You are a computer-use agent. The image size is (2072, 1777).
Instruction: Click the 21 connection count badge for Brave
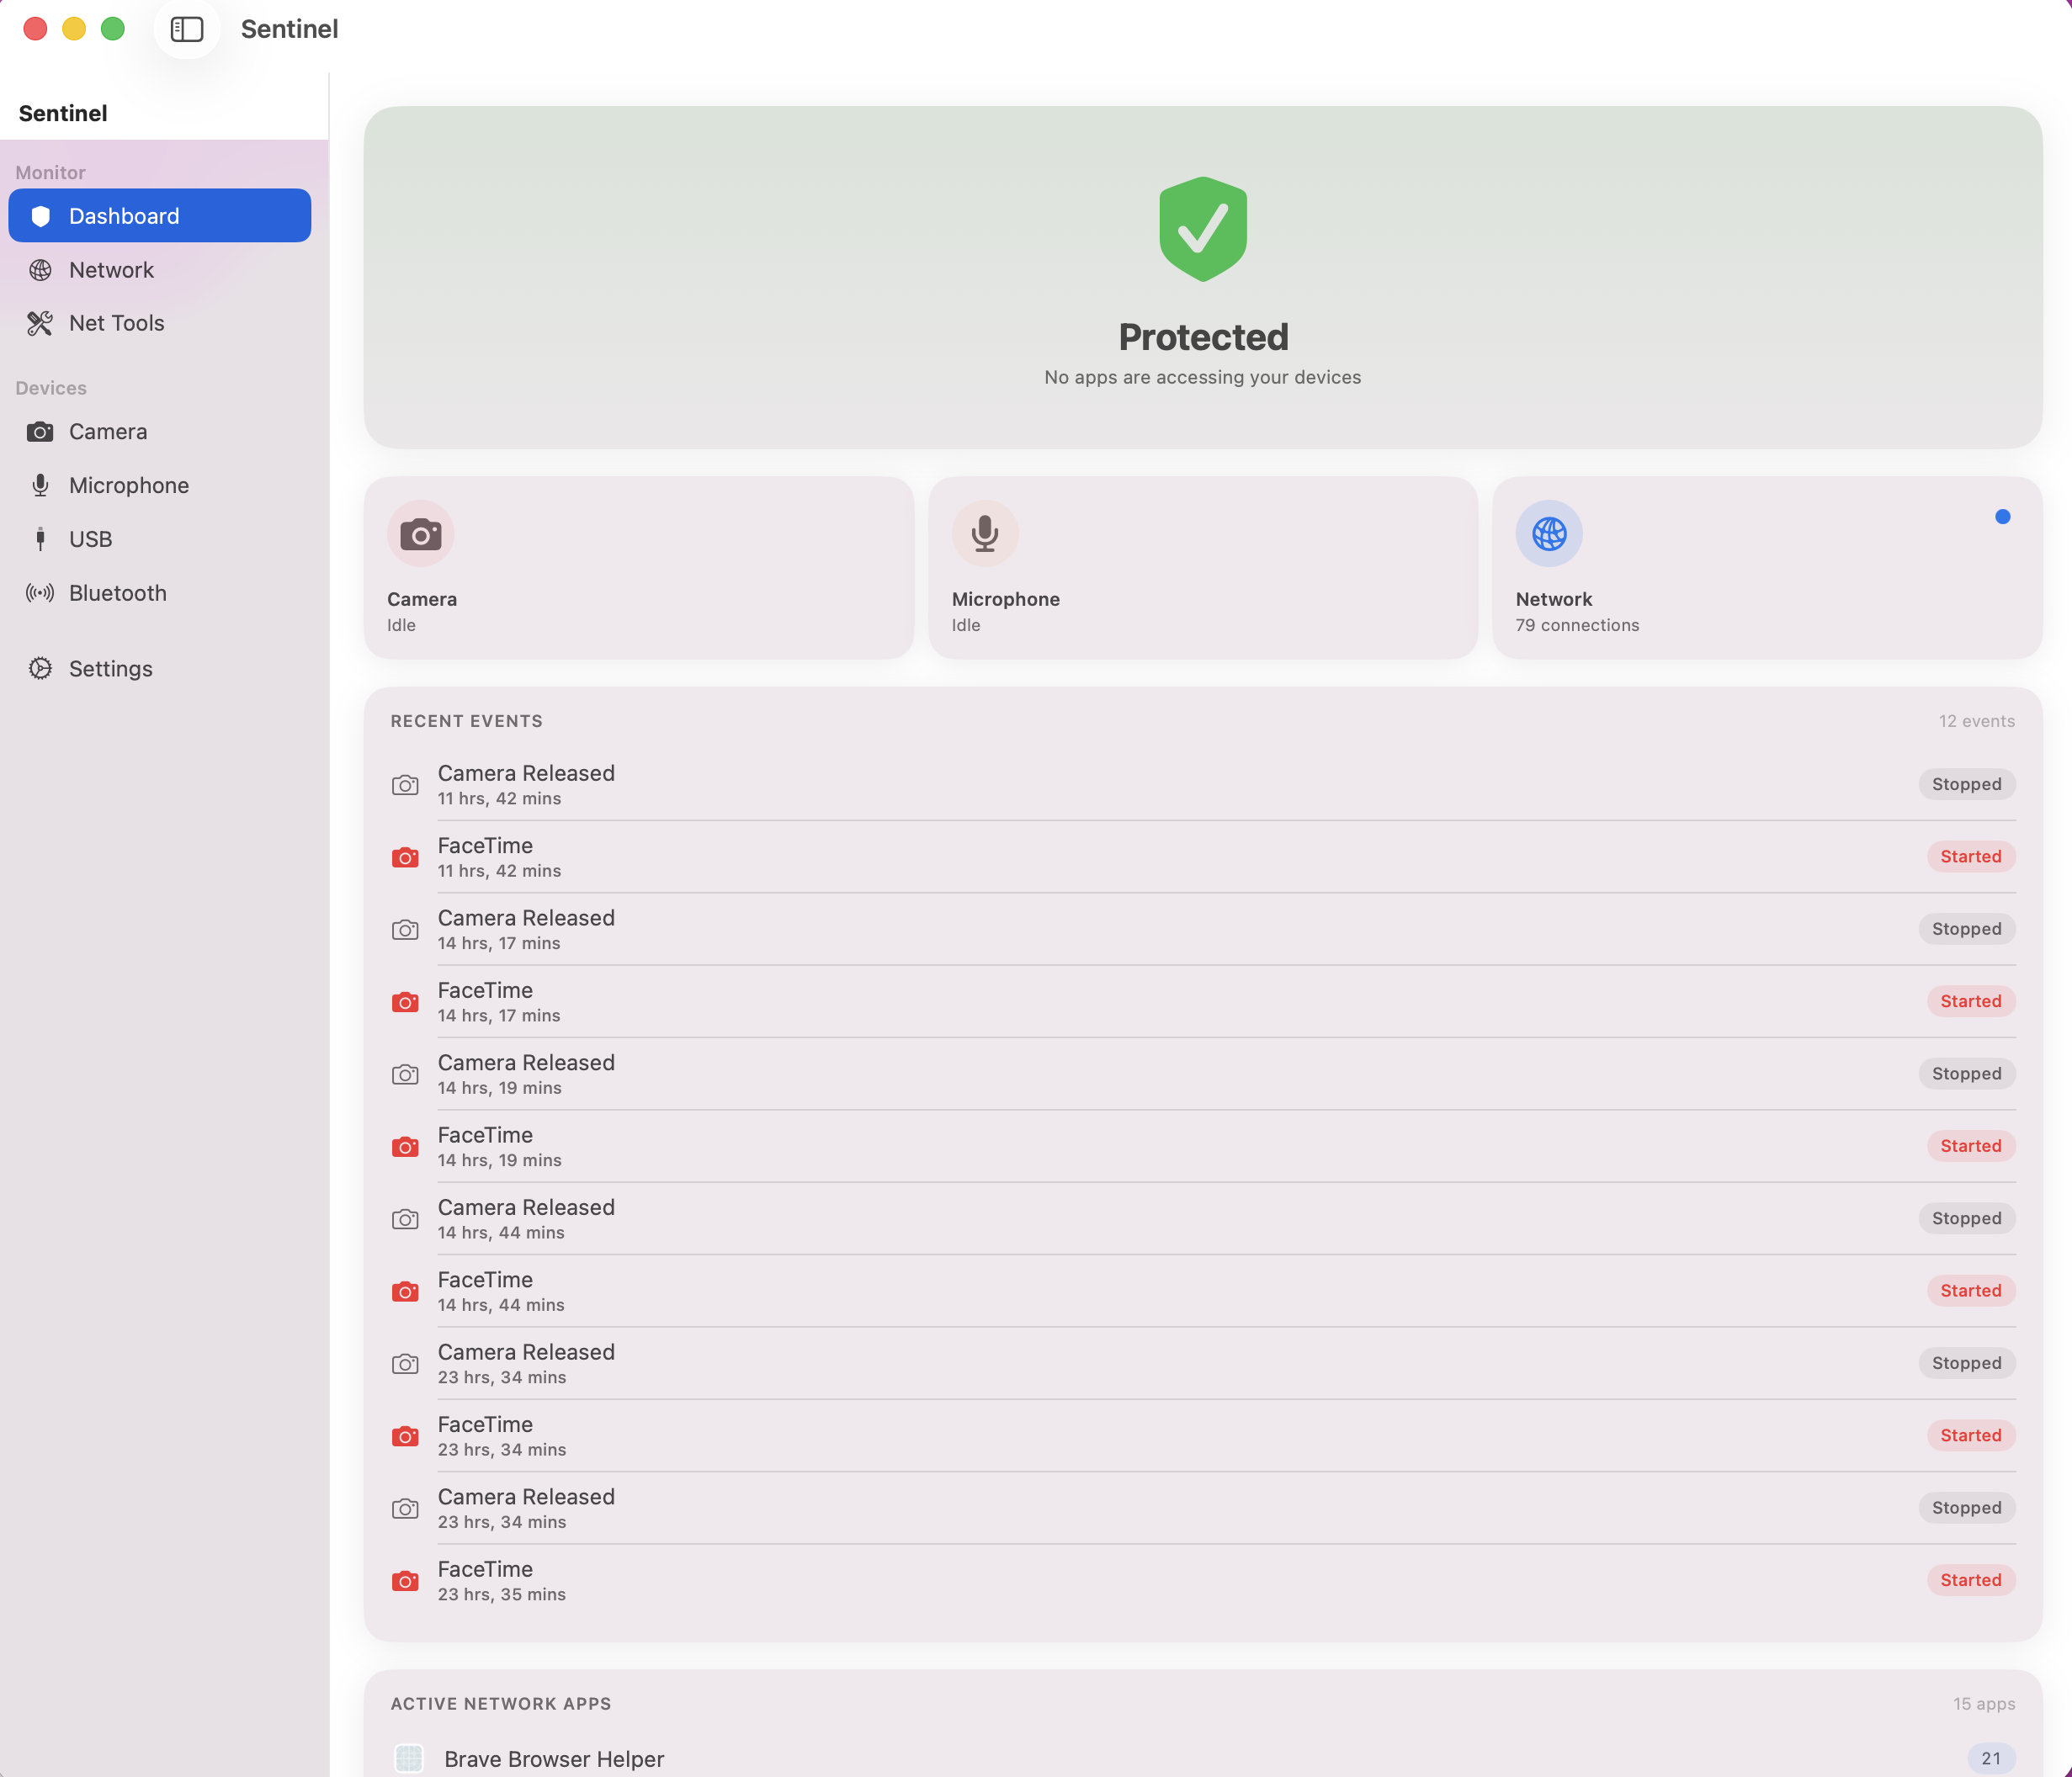click(1990, 1758)
